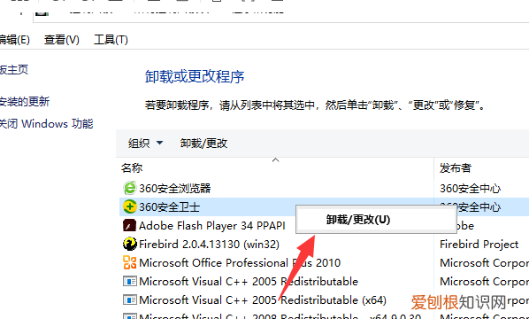
Task: Click the Visual C++ 2005 Redistributable icon
Action: point(129,281)
